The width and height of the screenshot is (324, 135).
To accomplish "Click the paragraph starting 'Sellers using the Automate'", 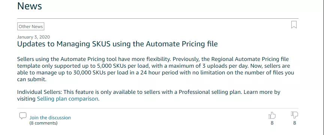I will coord(155,69).
